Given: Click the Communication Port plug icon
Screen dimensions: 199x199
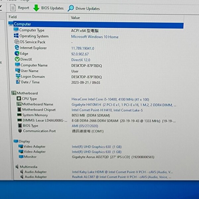Looking at the screenshot, I should (x=20, y=131).
